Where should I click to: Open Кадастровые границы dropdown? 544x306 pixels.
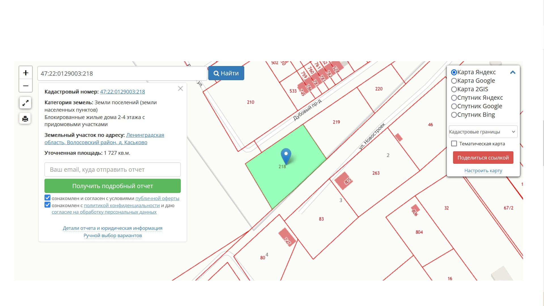click(483, 132)
